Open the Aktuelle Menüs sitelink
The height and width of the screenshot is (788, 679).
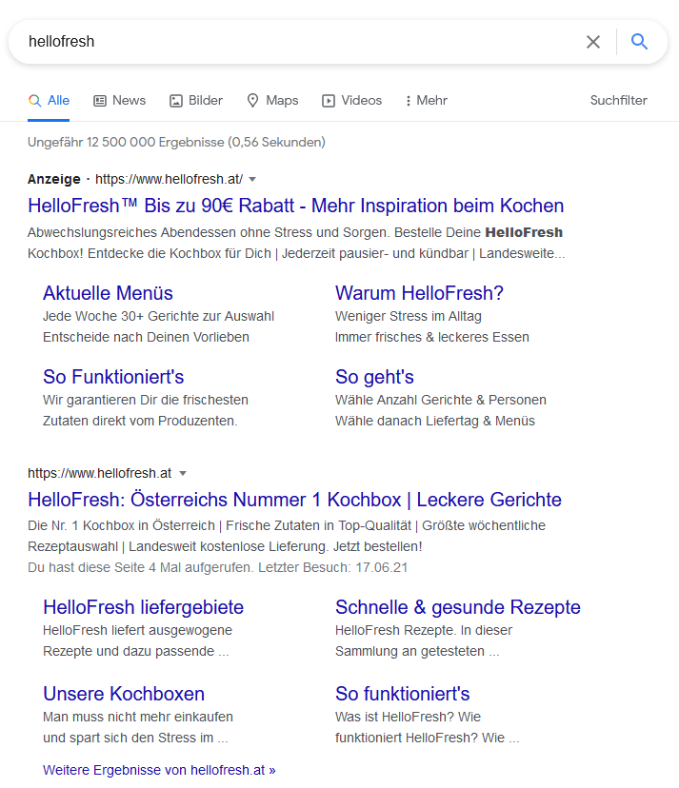(108, 293)
